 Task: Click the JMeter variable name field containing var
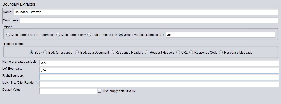(220, 35)
